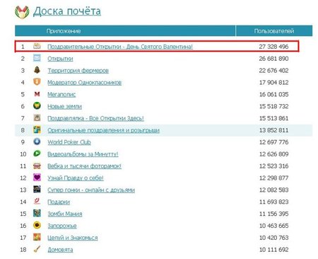Open Поздравительные Открытки - День Святого Валентина link
The height and width of the screenshot is (259, 318).
120,47
